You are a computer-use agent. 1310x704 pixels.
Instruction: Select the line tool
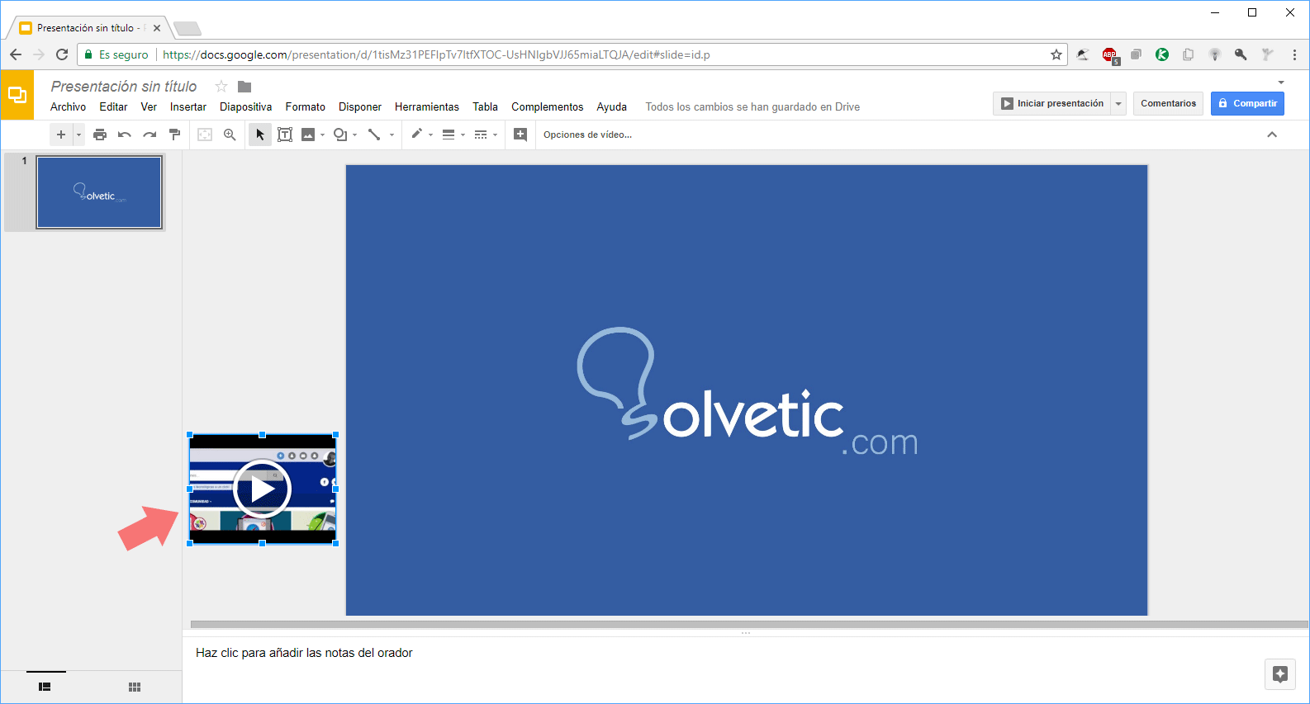[374, 135]
